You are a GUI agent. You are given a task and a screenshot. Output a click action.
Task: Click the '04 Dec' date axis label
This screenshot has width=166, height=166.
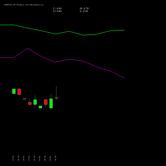pyautogui.click(x=55, y=158)
